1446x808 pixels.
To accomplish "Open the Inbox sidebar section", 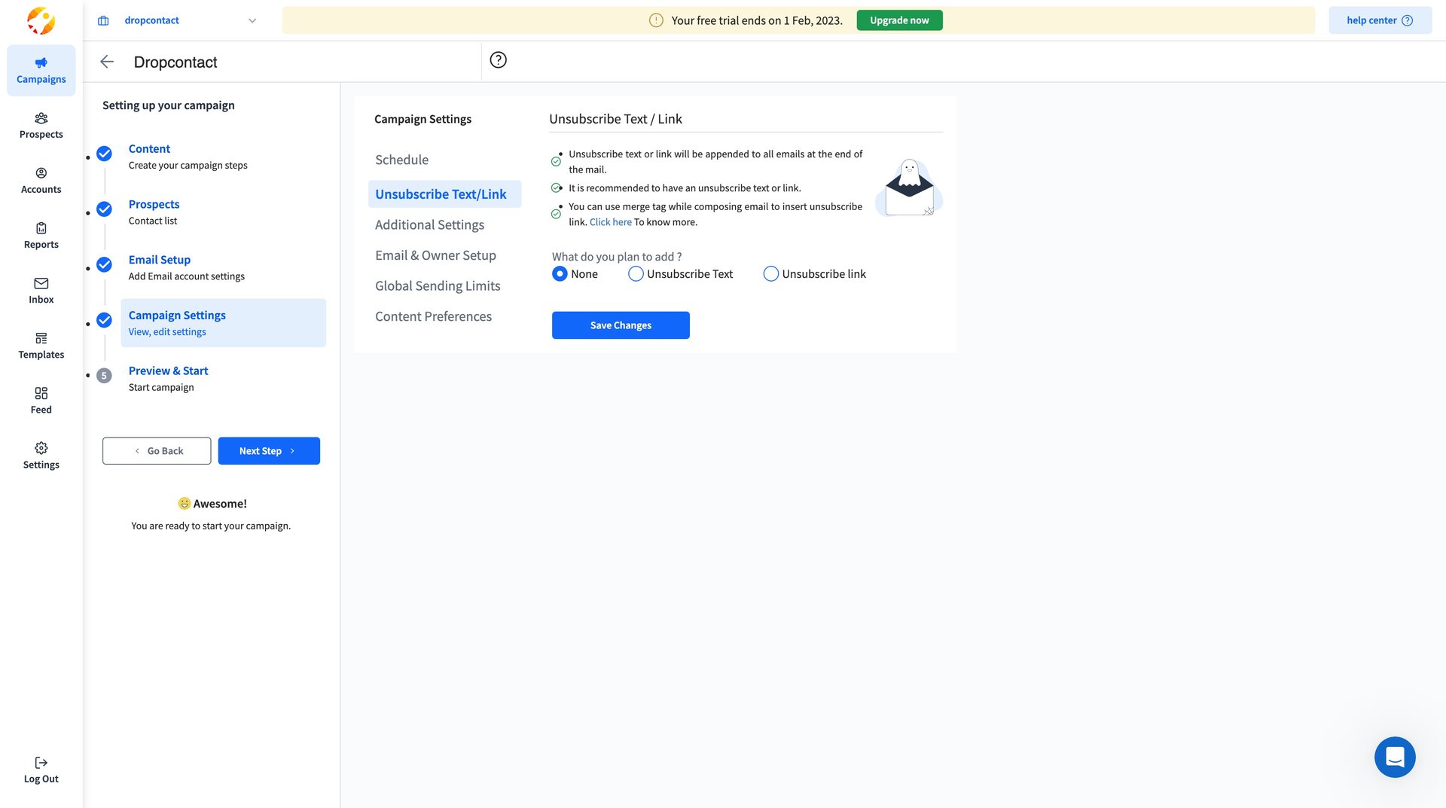I will [x=41, y=291].
